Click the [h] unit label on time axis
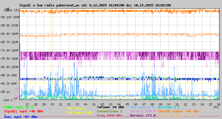 [216, 107]
